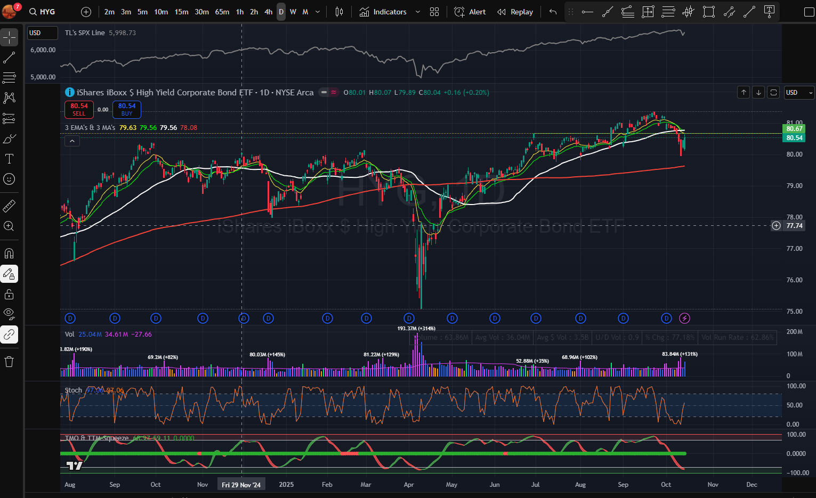Click the TradingView logo on the chart
This screenshot has width=816, height=498.
click(x=75, y=466)
